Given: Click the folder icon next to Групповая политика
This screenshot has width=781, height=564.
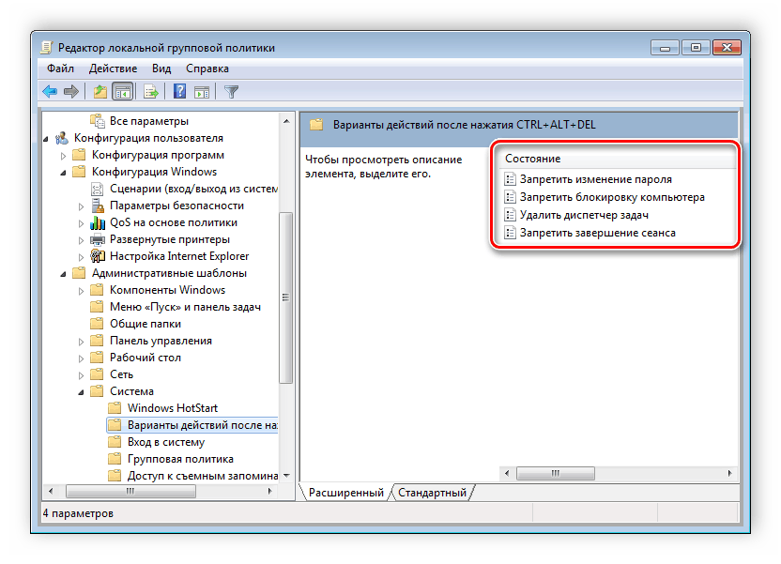Looking at the screenshot, I should pos(115,459).
